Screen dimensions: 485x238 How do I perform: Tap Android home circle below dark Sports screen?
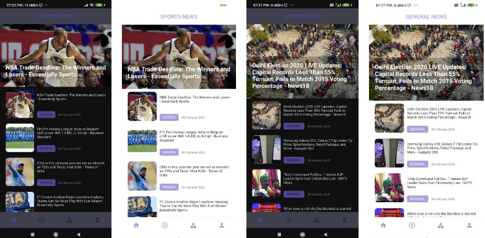click(55, 234)
